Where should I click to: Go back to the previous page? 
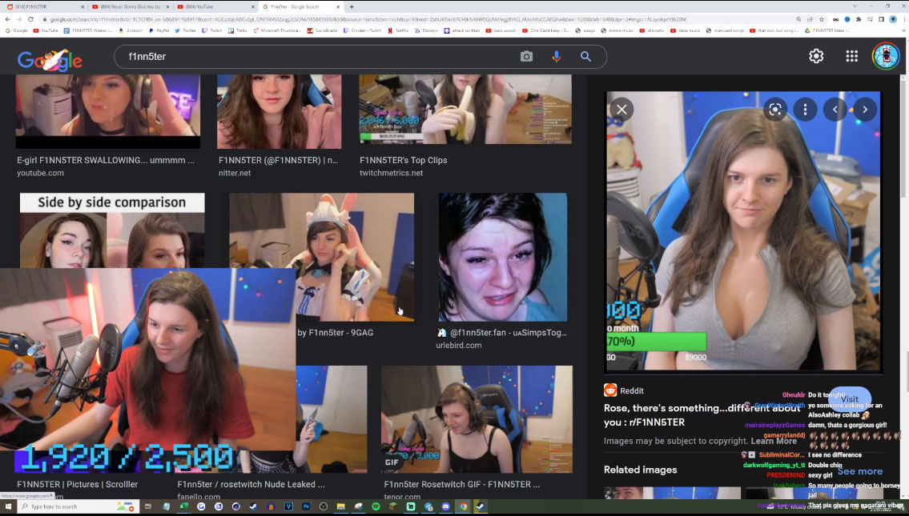pos(7,19)
